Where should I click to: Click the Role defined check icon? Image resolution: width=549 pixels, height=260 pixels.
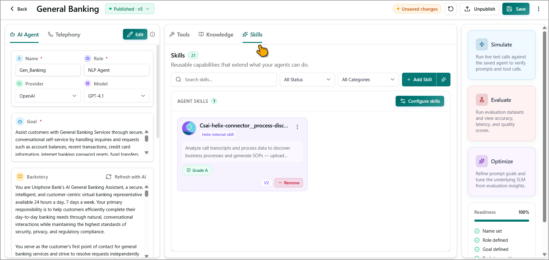(x=477, y=240)
